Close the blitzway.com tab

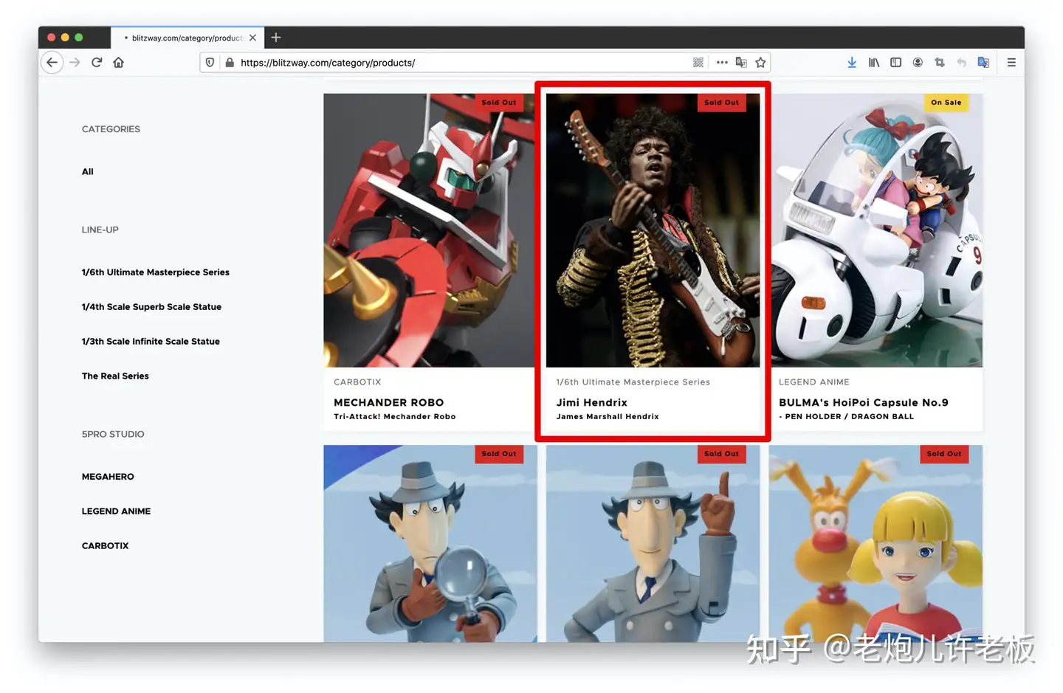pos(252,38)
